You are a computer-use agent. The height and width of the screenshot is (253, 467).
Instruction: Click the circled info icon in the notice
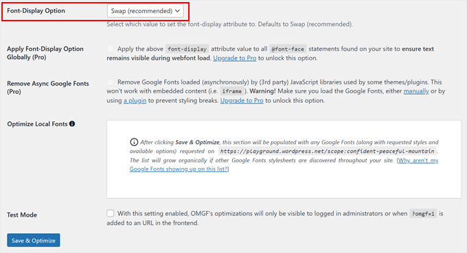[134, 142]
